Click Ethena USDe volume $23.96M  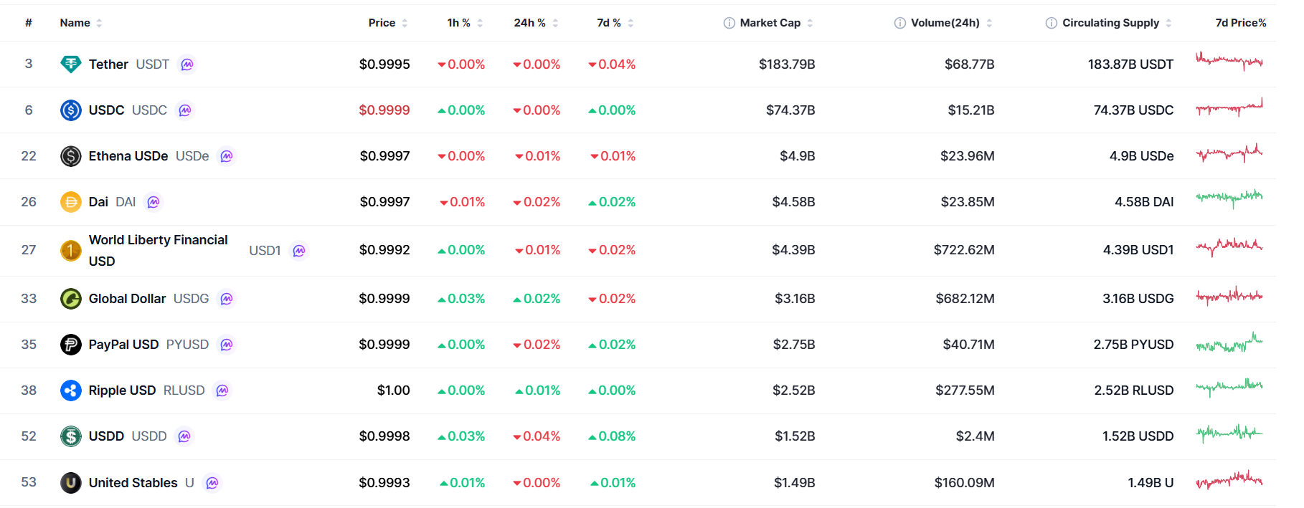pos(968,156)
